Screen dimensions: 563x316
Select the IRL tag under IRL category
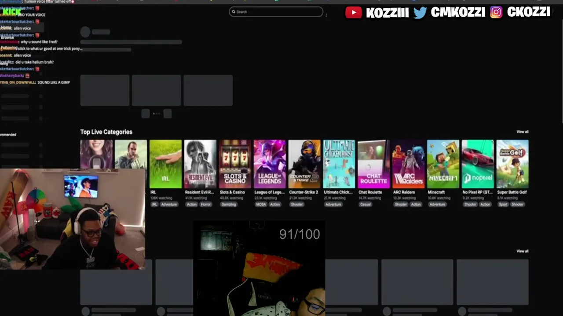click(154, 205)
